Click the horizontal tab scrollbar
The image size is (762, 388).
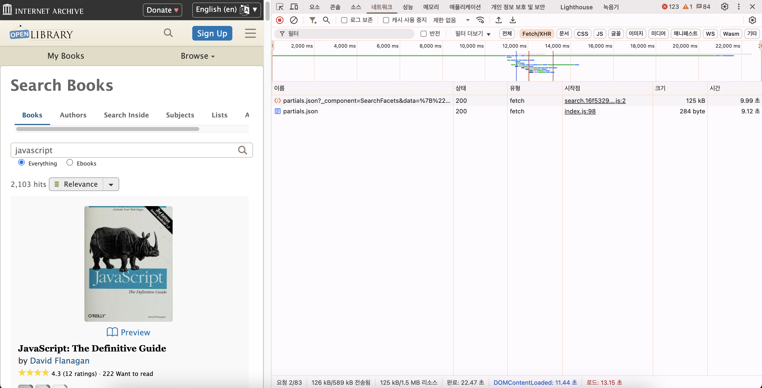tap(108, 129)
